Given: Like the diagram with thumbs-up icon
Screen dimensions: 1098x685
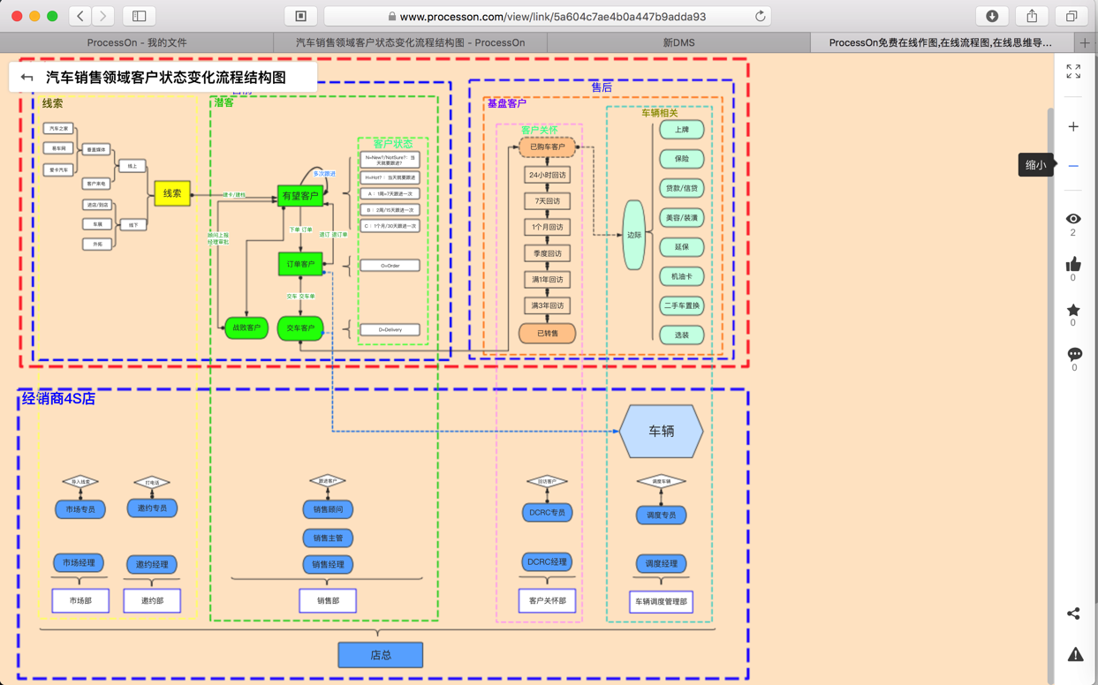Looking at the screenshot, I should pos(1073,264).
